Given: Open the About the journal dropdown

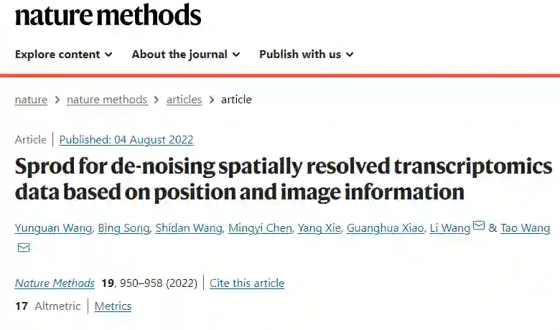Looking at the screenshot, I should pos(185,55).
